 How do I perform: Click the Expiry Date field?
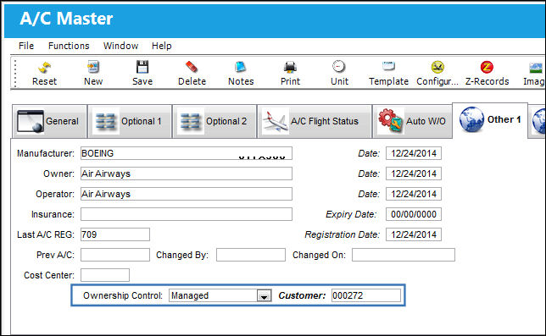coord(414,214)
